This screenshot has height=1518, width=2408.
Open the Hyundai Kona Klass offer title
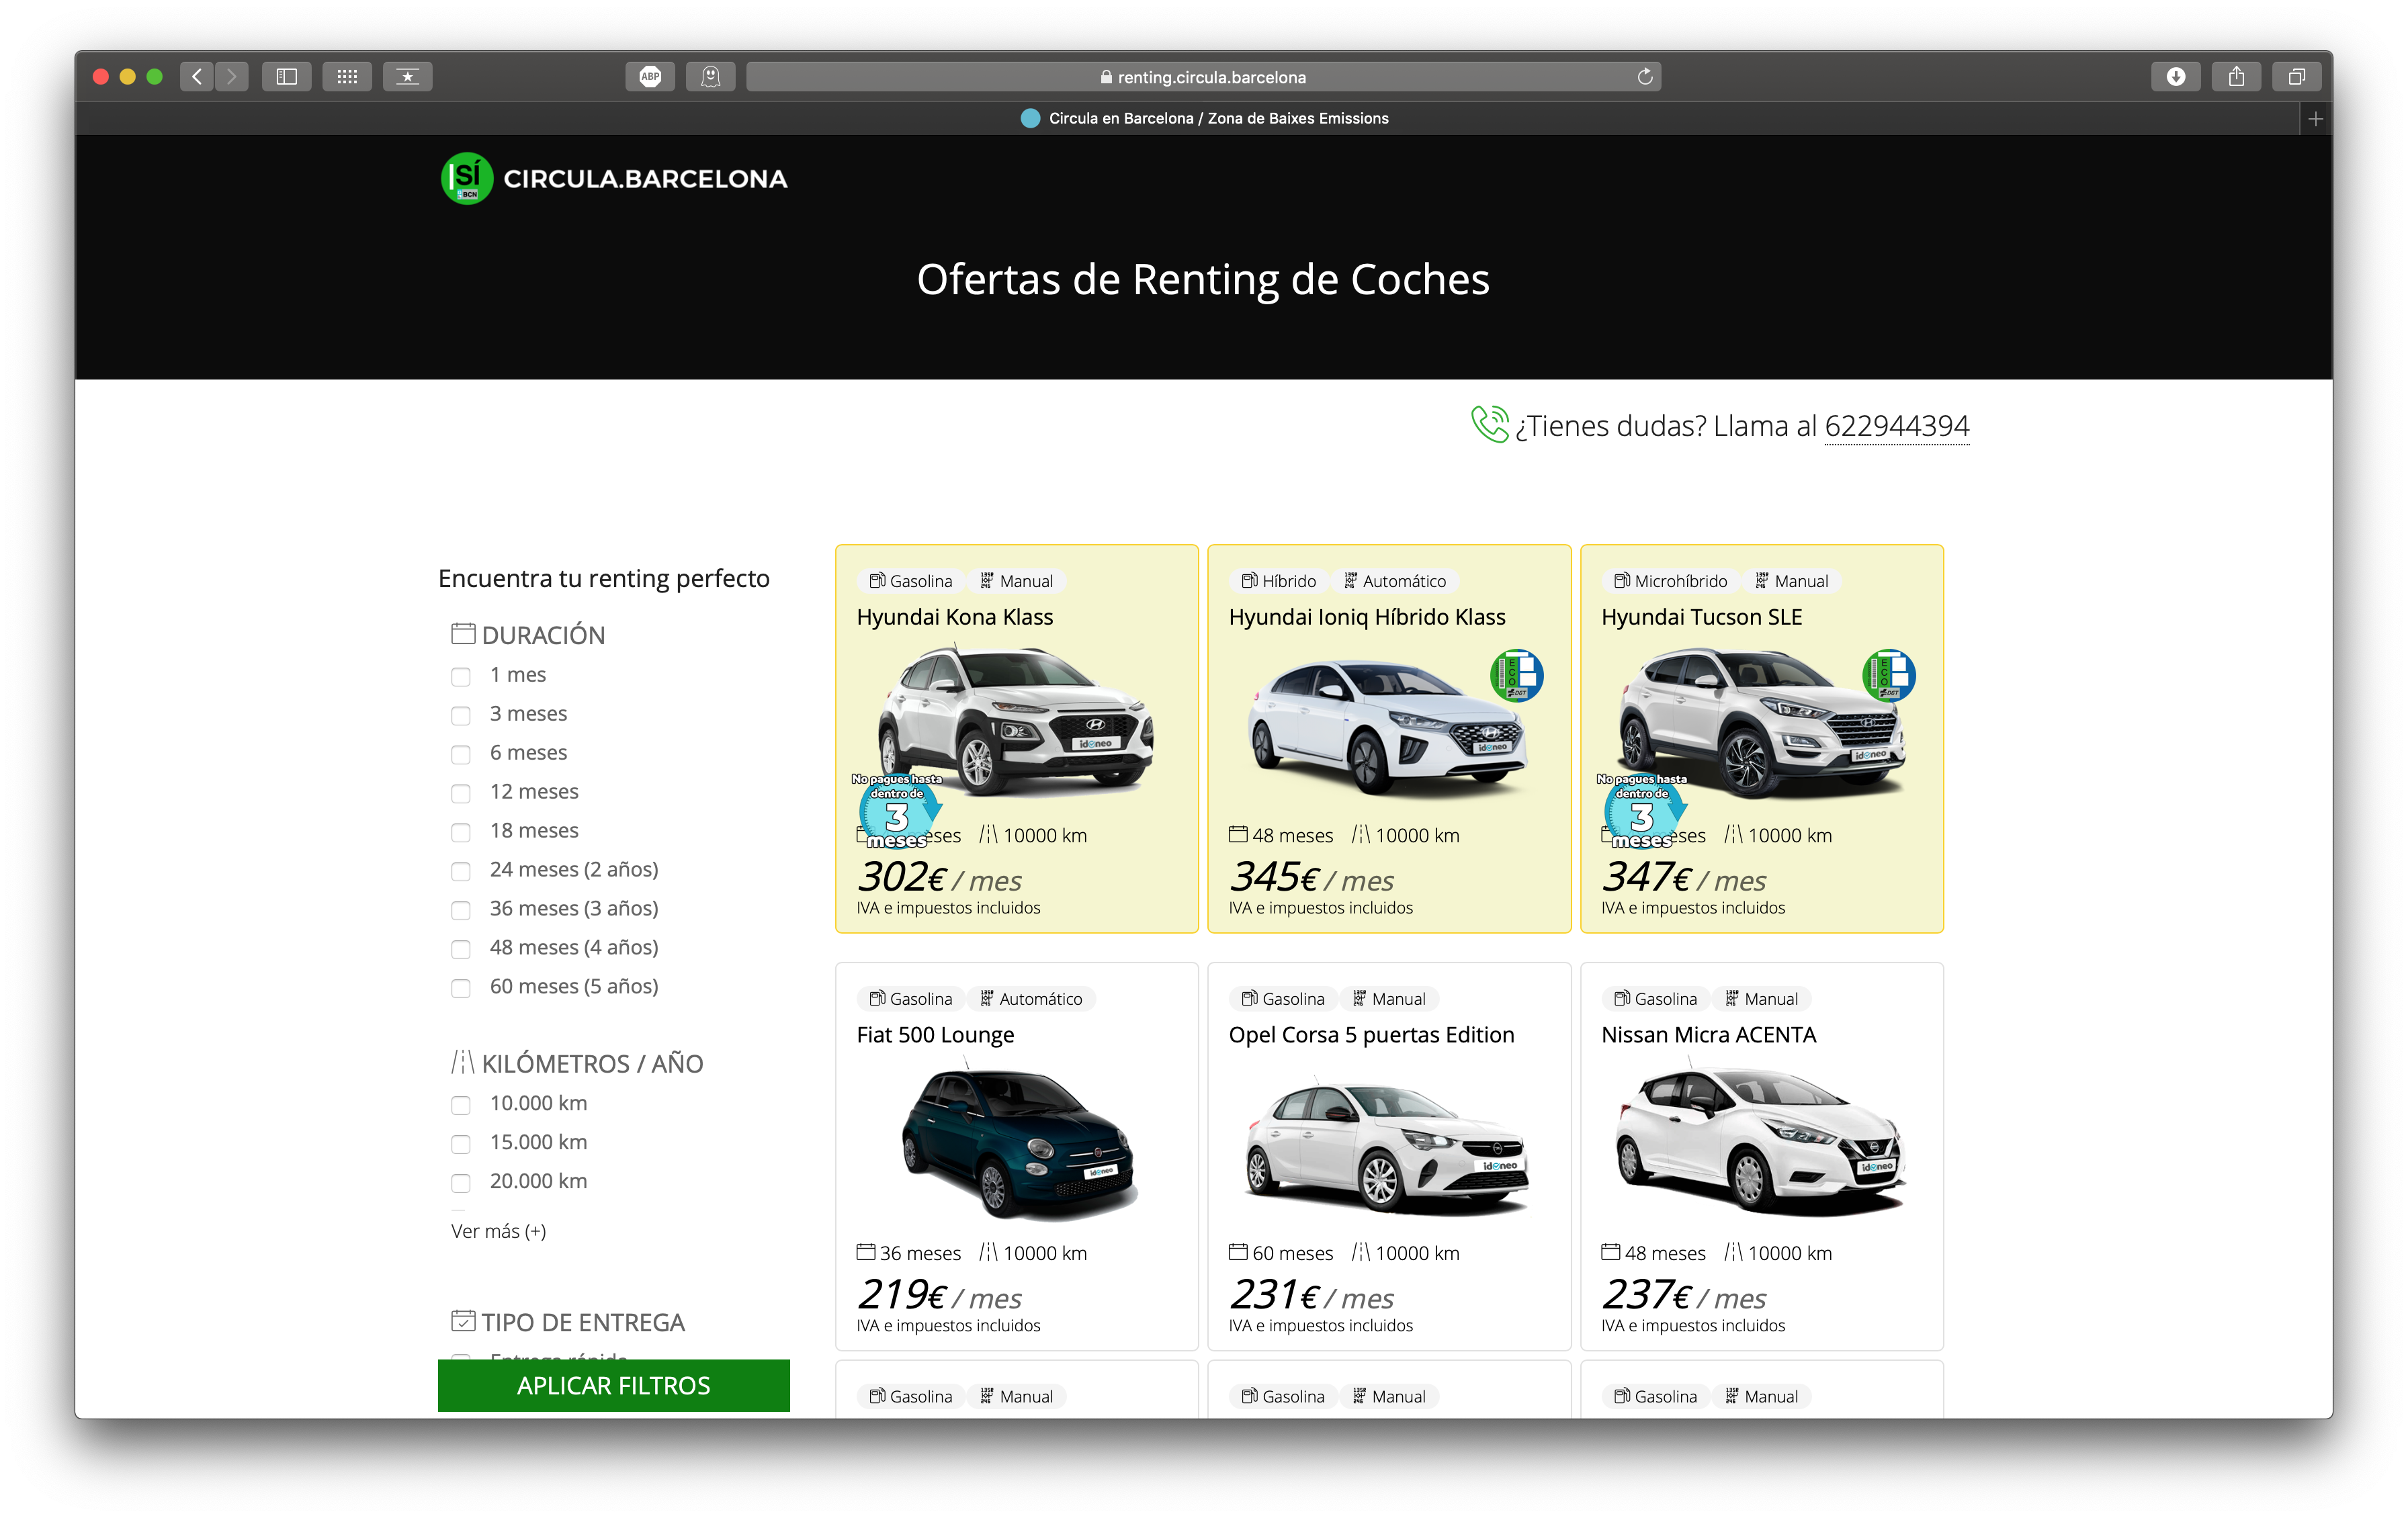pos(955,617)
